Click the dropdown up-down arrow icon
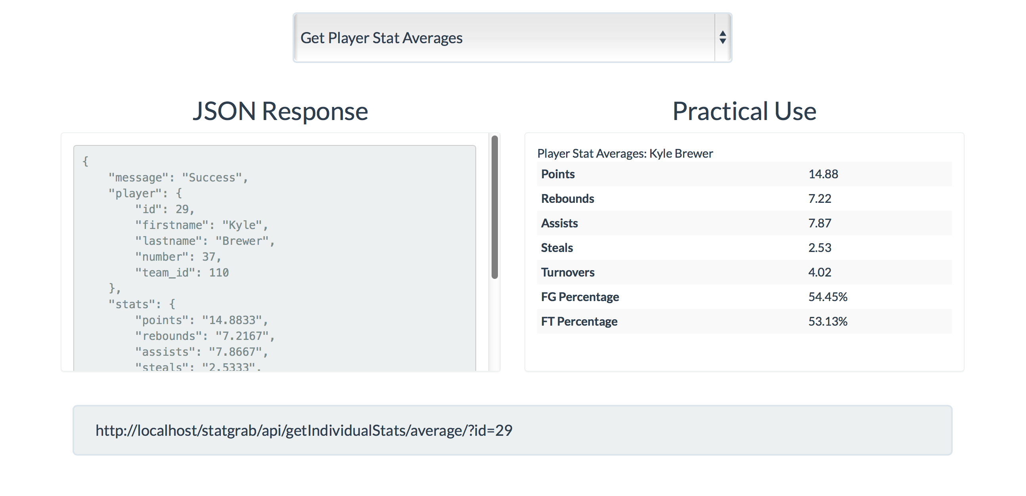This screenshot has height=496, width=1026. click(x=722, y=38)
